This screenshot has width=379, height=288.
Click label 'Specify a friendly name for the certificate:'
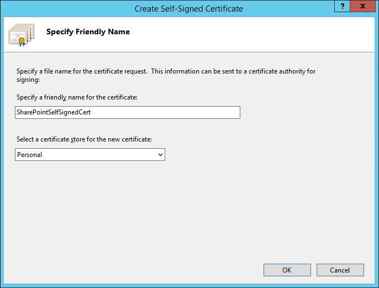(77, 97)
